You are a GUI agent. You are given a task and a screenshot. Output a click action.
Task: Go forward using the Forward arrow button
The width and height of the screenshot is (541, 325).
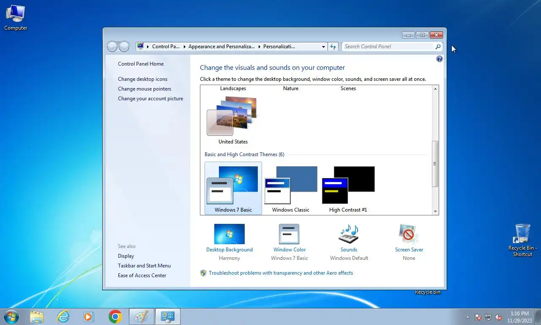pyautogui.click(x=124, y=47)
